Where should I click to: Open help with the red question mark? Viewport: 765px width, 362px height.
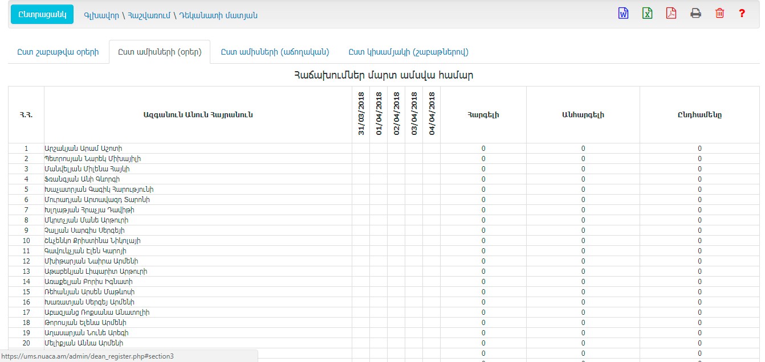point(742,14)
